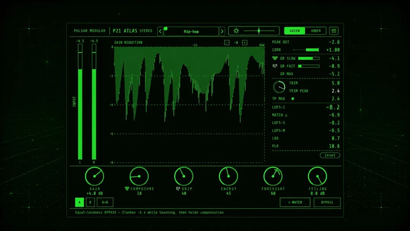This screenshot has width=410, height=231.
Task: Click the right input level meter
Action: [x=94, y=101]
